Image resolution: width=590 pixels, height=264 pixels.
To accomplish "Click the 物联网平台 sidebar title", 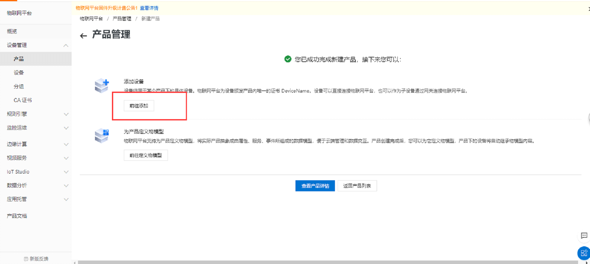I will click(19, 13).
